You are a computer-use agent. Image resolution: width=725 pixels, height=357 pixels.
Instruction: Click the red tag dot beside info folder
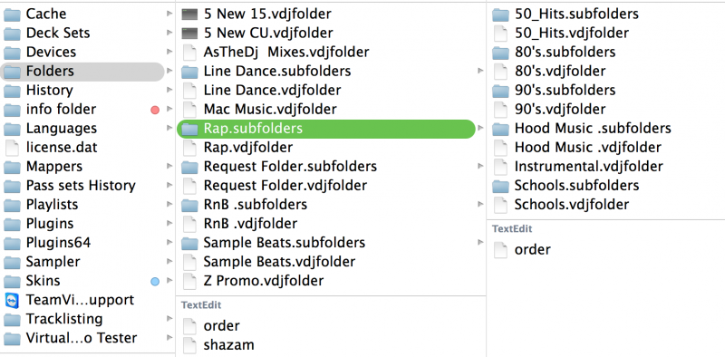point(155,110)
